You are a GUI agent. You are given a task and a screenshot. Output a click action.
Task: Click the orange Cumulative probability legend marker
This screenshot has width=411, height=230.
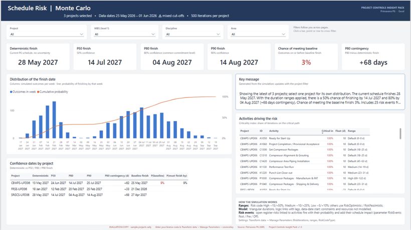point(38,91)
